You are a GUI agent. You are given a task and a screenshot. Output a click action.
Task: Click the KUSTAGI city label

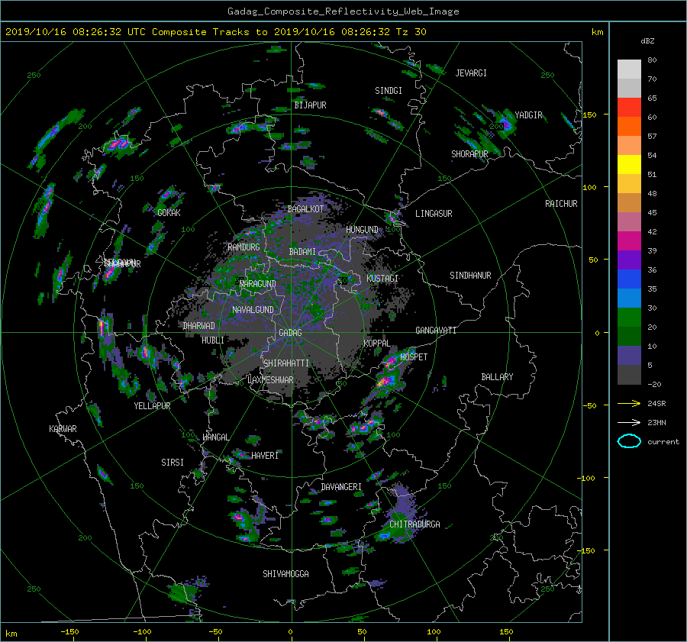[382, 279]
